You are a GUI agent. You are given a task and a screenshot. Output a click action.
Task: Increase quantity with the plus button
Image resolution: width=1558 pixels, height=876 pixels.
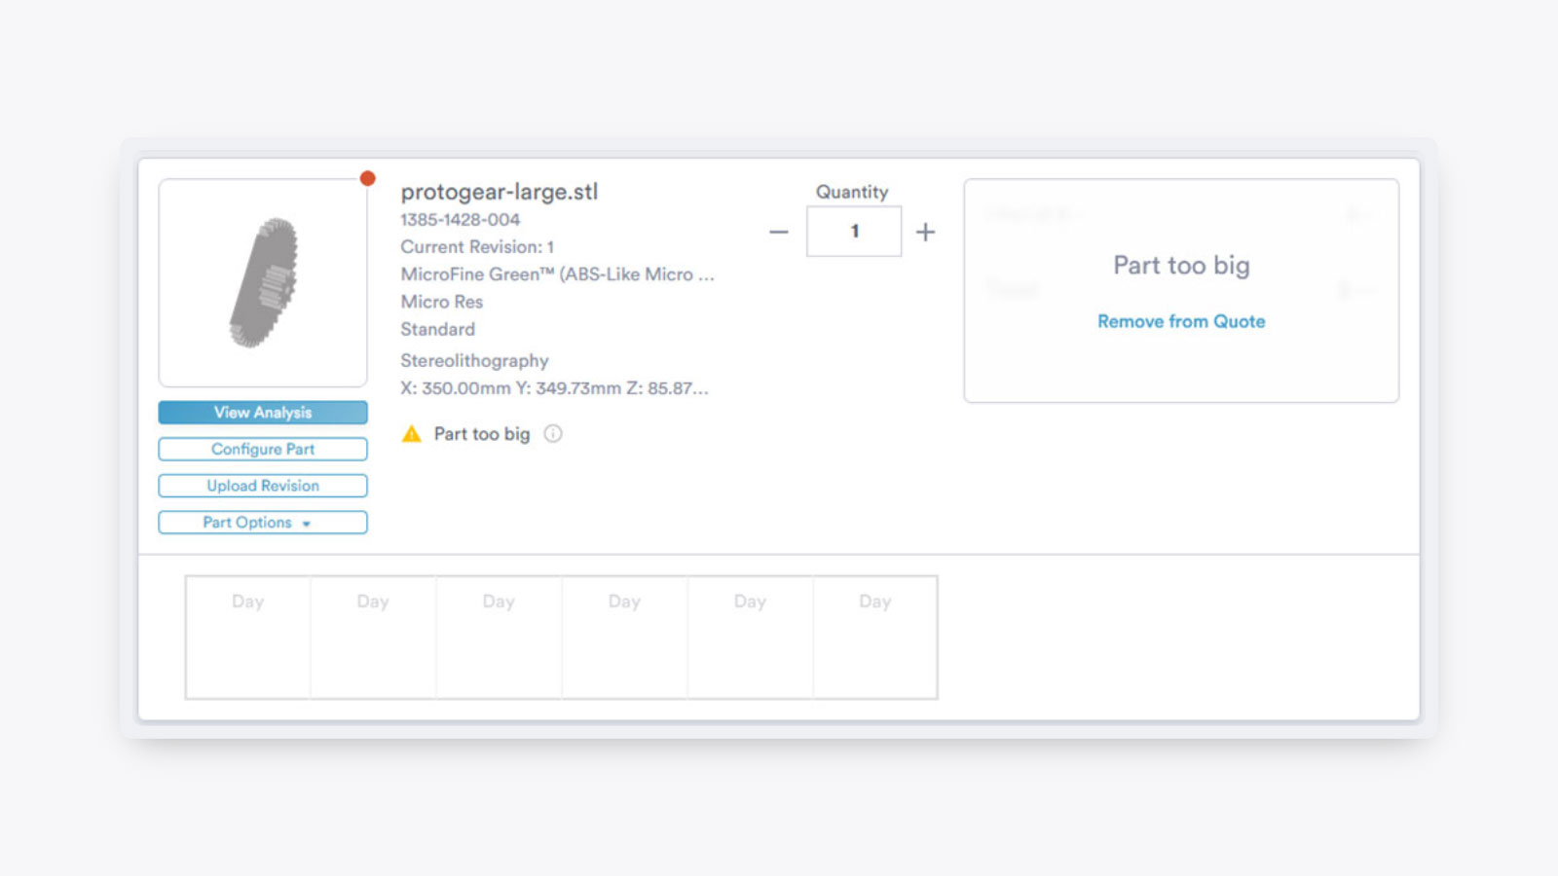pos(925,232)
